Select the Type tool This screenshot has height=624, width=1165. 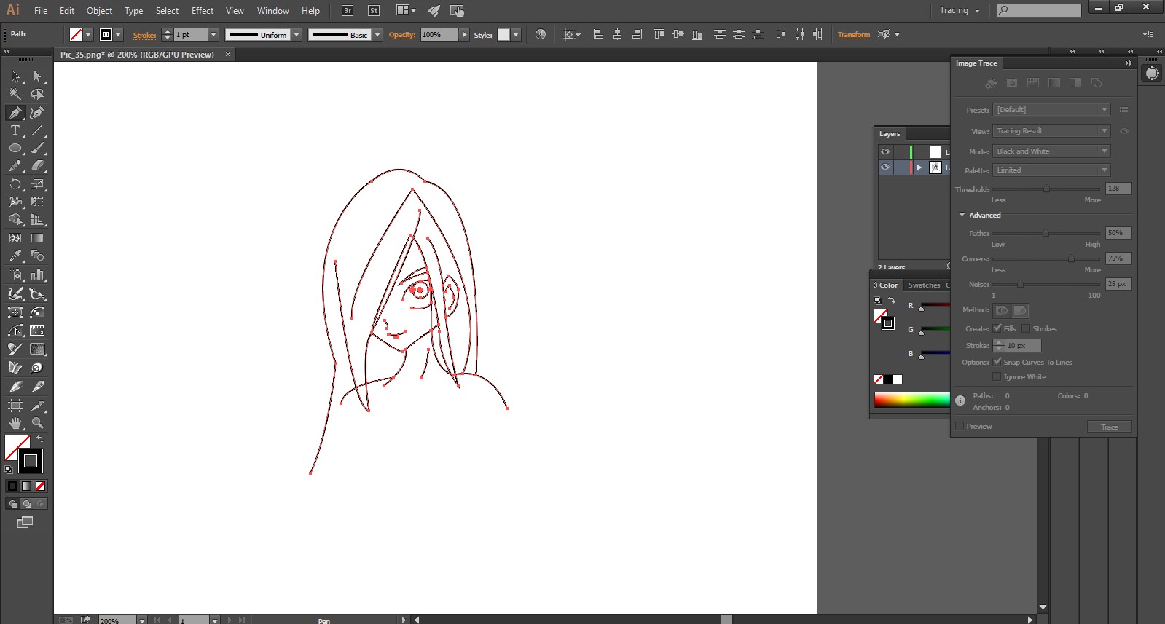(15, 130)
